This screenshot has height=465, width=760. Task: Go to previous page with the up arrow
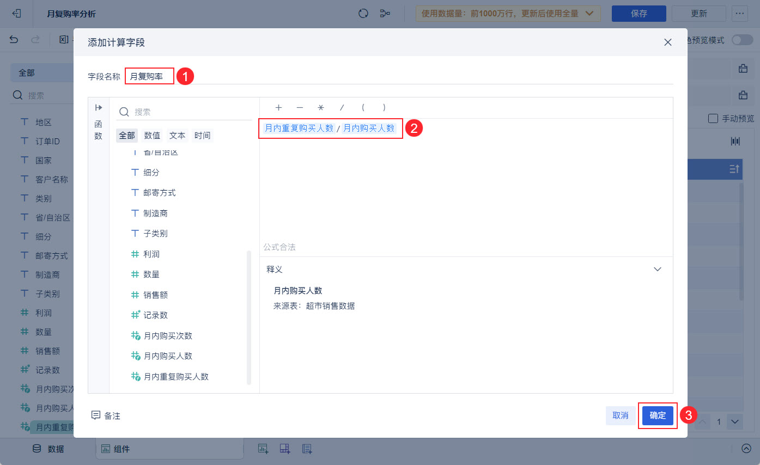(x=703, y=422)
